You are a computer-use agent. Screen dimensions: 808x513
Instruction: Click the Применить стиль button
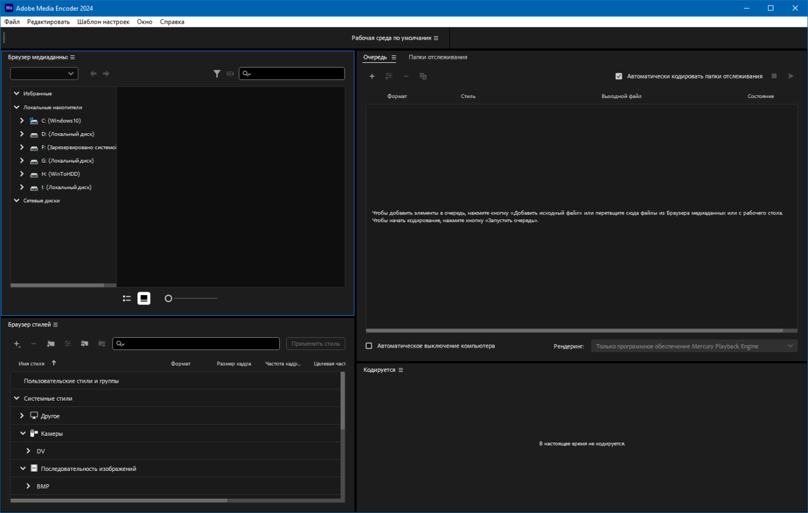(x=315, y=344)
